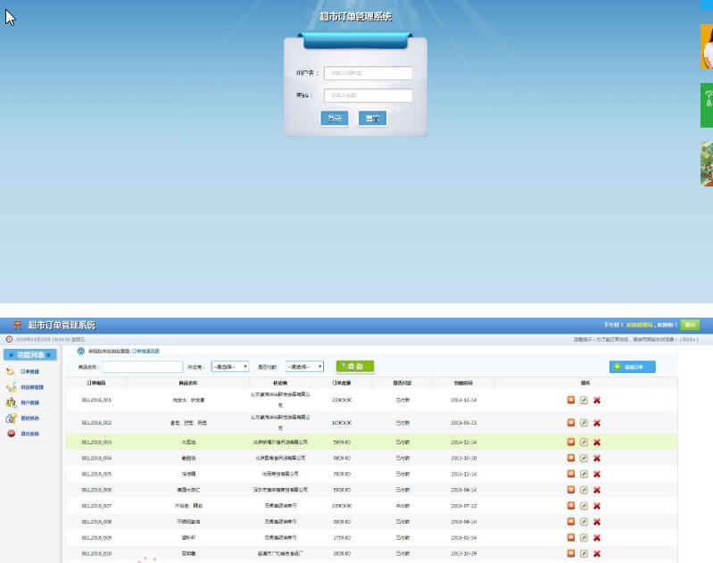The width and height of the screenshot is (713, 563).
Task: Delete order BILL2016_003 with red X
Action: click(x=597, y=442)
